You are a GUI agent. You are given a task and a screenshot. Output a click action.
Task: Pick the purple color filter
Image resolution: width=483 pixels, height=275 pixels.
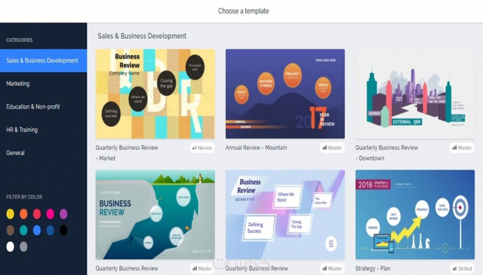tap(64, 214)
